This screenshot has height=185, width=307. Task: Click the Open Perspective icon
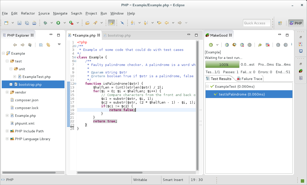click(x=280, y=23)
